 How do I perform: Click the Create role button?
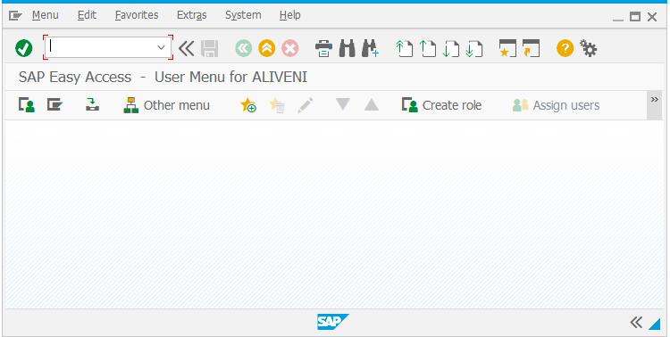click(x=442, y=105)
